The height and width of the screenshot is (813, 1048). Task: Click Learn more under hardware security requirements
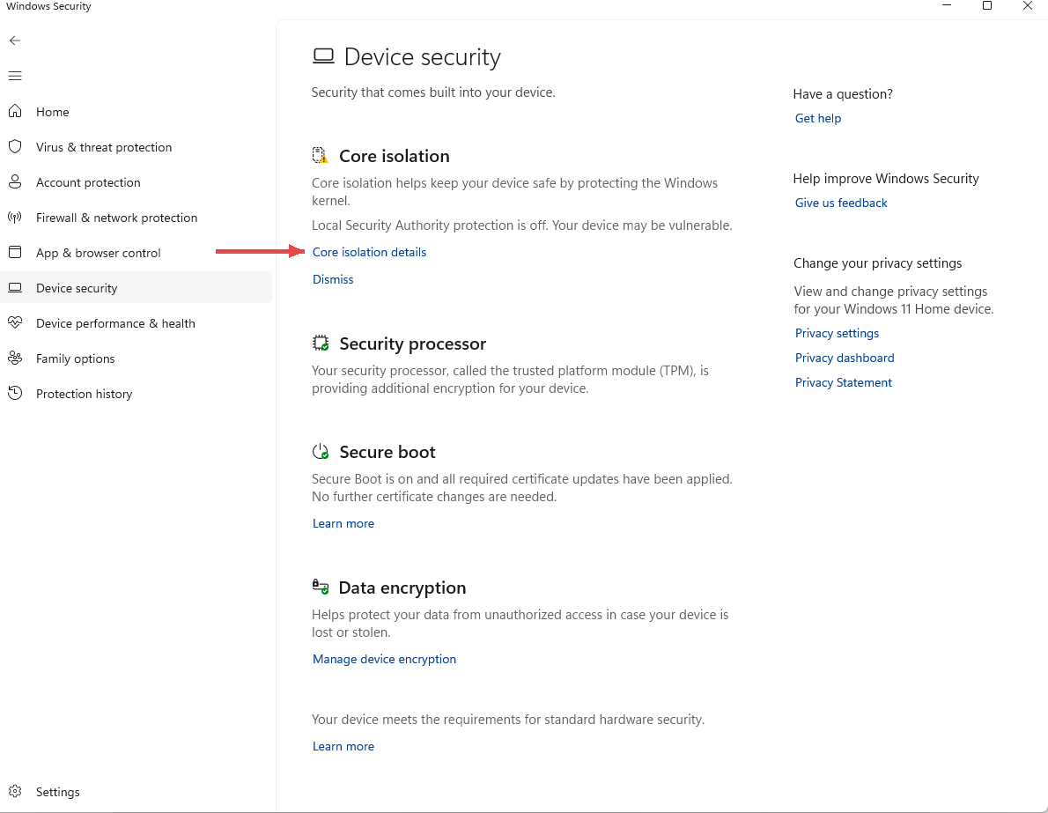click(343, 746)
